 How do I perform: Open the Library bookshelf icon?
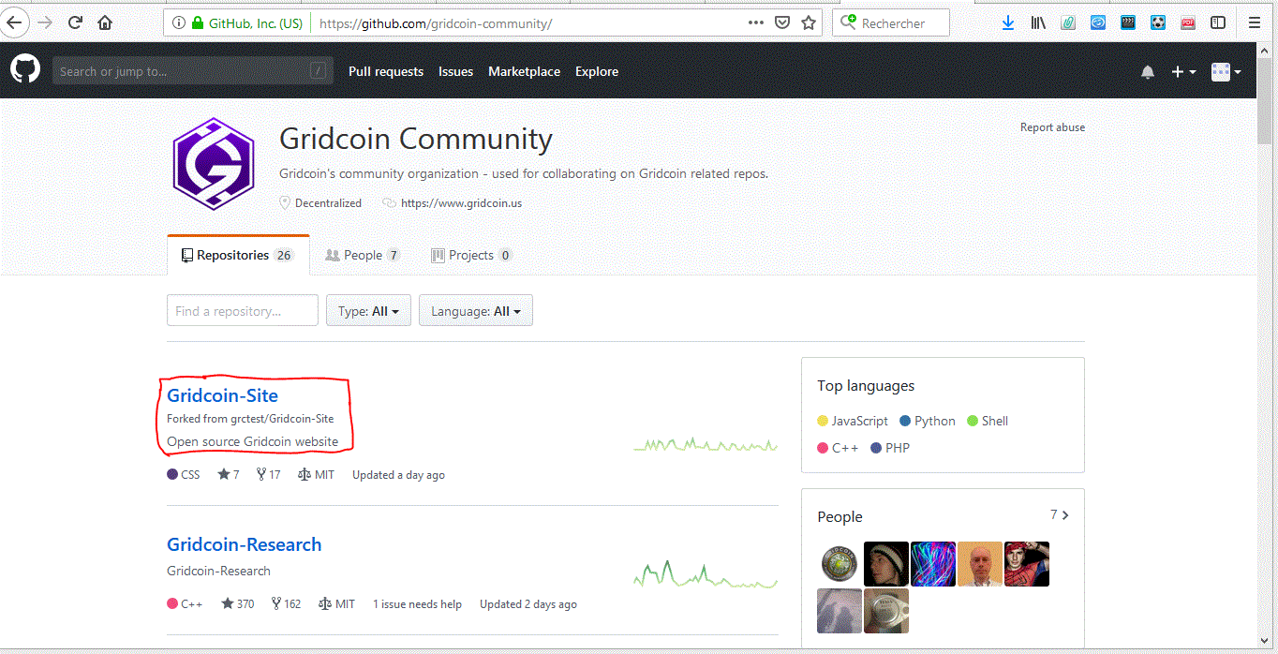point(1038,23)
